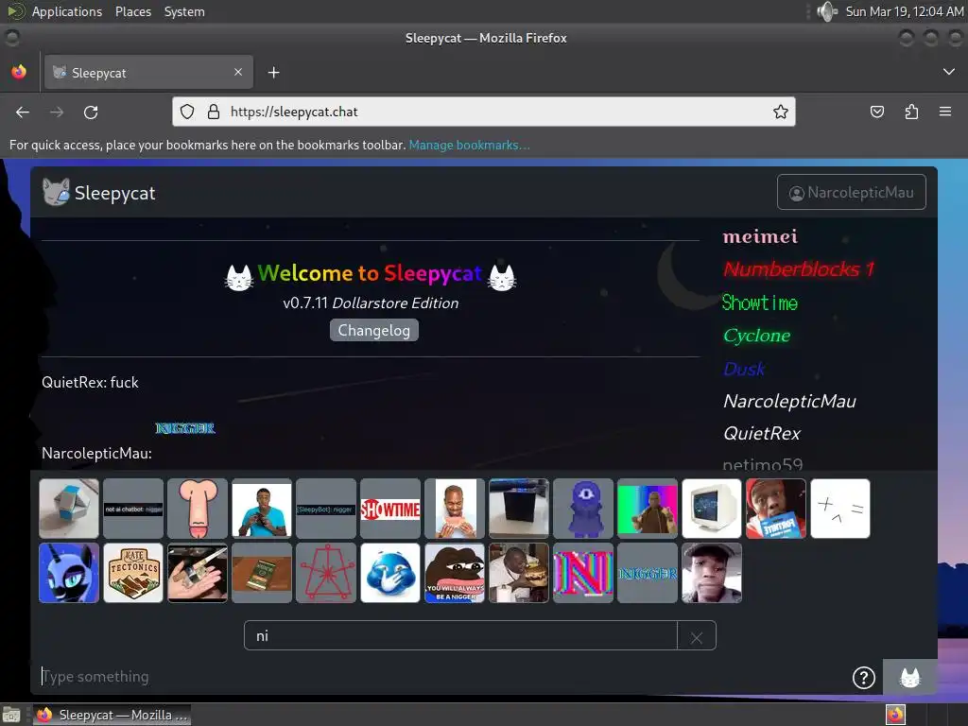Open the Changelog button
The image size is (968, 726).
click(374, 330)
